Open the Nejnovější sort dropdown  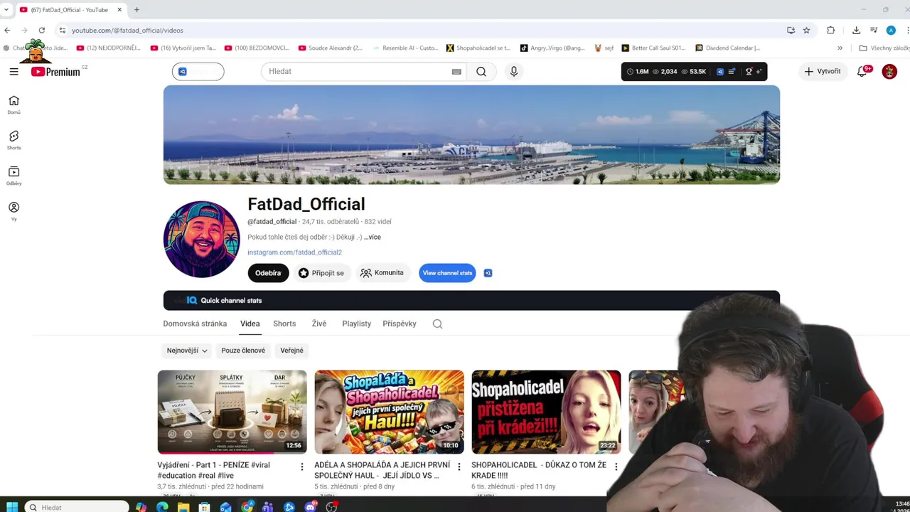(x=186, y=351)
